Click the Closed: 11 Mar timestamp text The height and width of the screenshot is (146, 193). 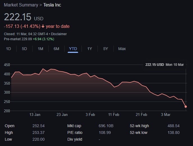[x=26, y=34]
